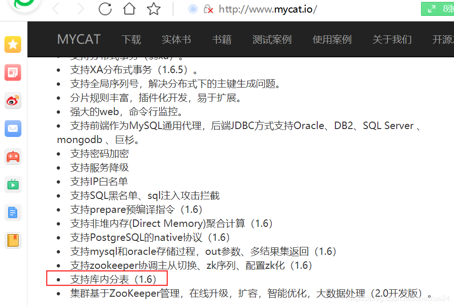Open the 下载 menu item
The width and height of the screenshot is (454, 307).
click(x=131, y=40)
